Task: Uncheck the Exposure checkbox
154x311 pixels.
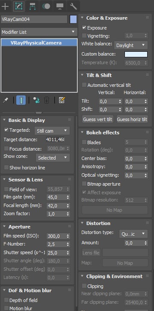Action: click(84, 28)
